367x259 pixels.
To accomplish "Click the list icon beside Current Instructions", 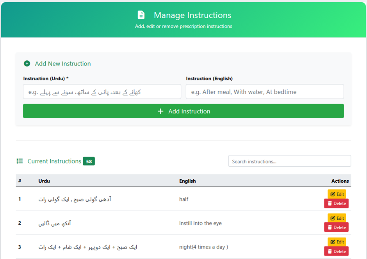I will pos(20,161).
